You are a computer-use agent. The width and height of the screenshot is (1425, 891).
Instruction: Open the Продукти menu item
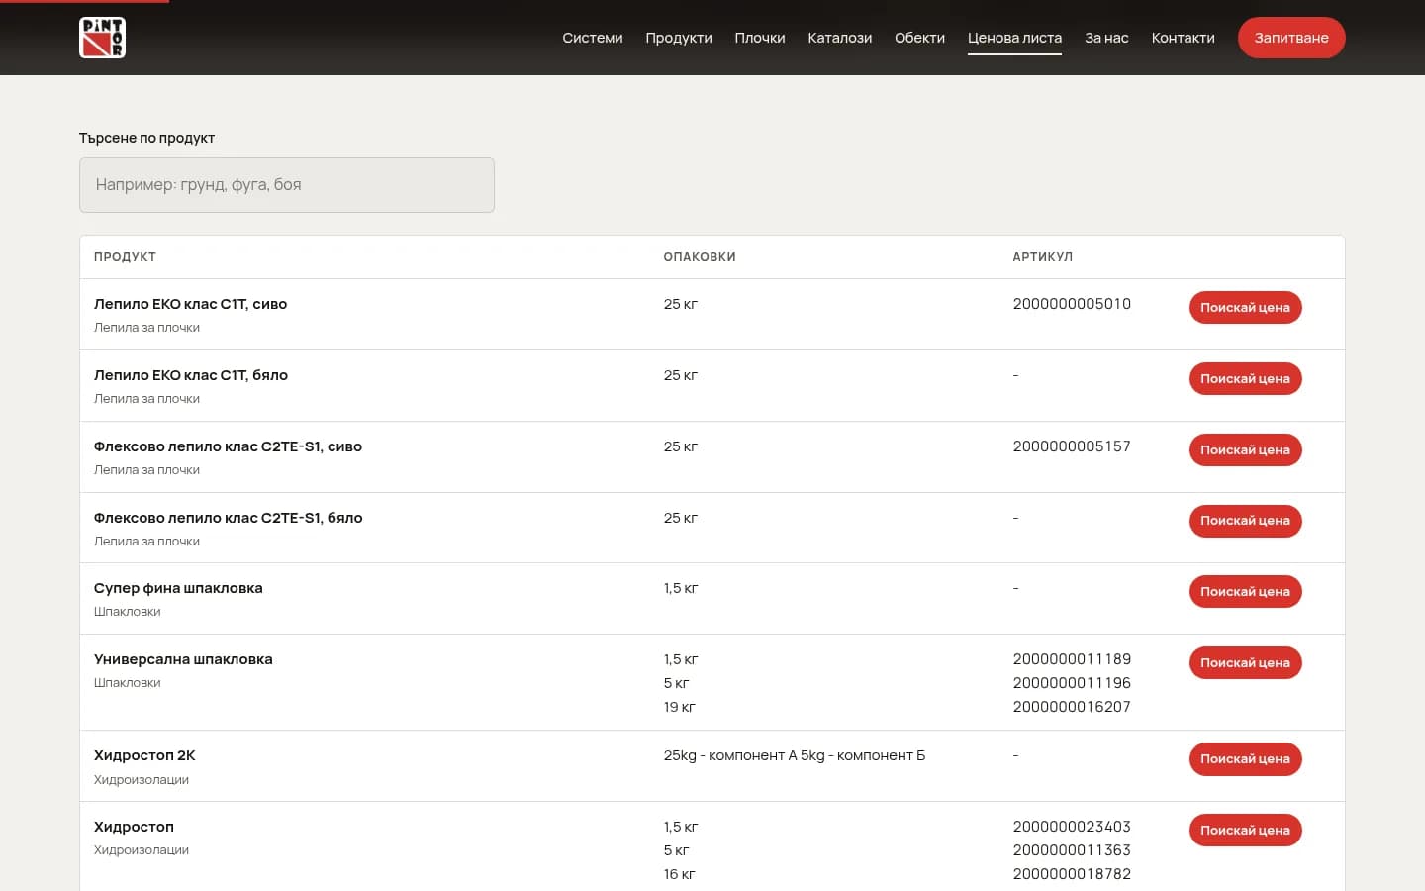point(679,38)
